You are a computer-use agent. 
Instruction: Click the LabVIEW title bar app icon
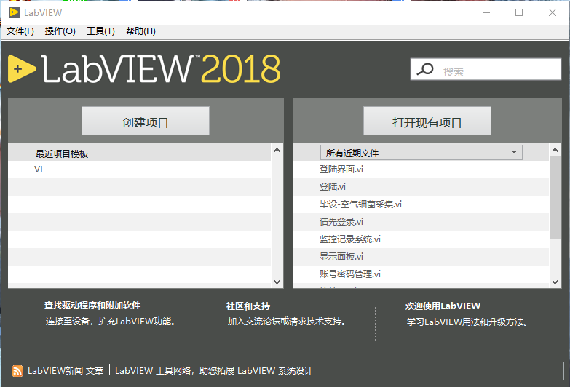tap(14, 12)
